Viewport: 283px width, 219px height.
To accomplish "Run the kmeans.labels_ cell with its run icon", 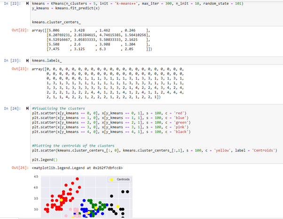I will click(27, 61).
